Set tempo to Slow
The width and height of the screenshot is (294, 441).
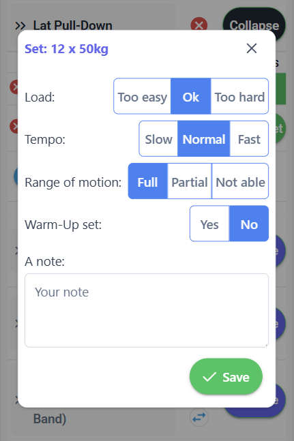tap(158, 138)
